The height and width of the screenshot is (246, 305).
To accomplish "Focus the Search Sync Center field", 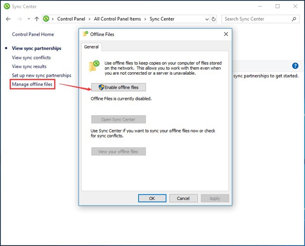I will (x=260, y=19).
